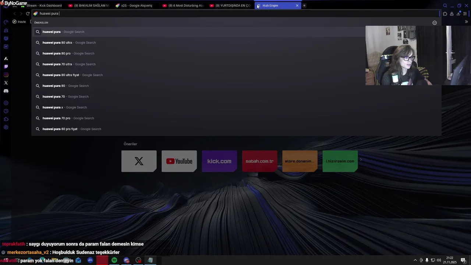This screenshot has width=471, height=265.
Task: Open Windows notification center icon
Action: (463, 260)
